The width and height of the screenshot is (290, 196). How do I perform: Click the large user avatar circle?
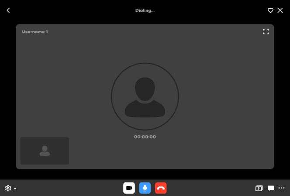click(x=145, y=97)
